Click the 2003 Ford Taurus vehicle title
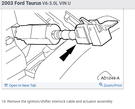 [21, 3]
